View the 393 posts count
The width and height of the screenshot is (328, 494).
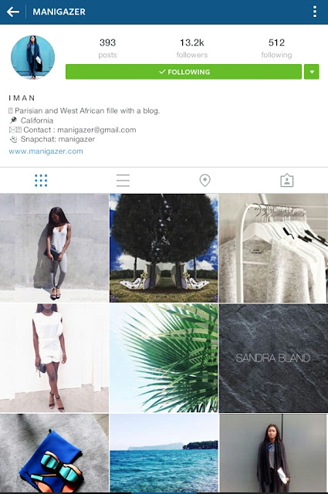tap(107, 48)
